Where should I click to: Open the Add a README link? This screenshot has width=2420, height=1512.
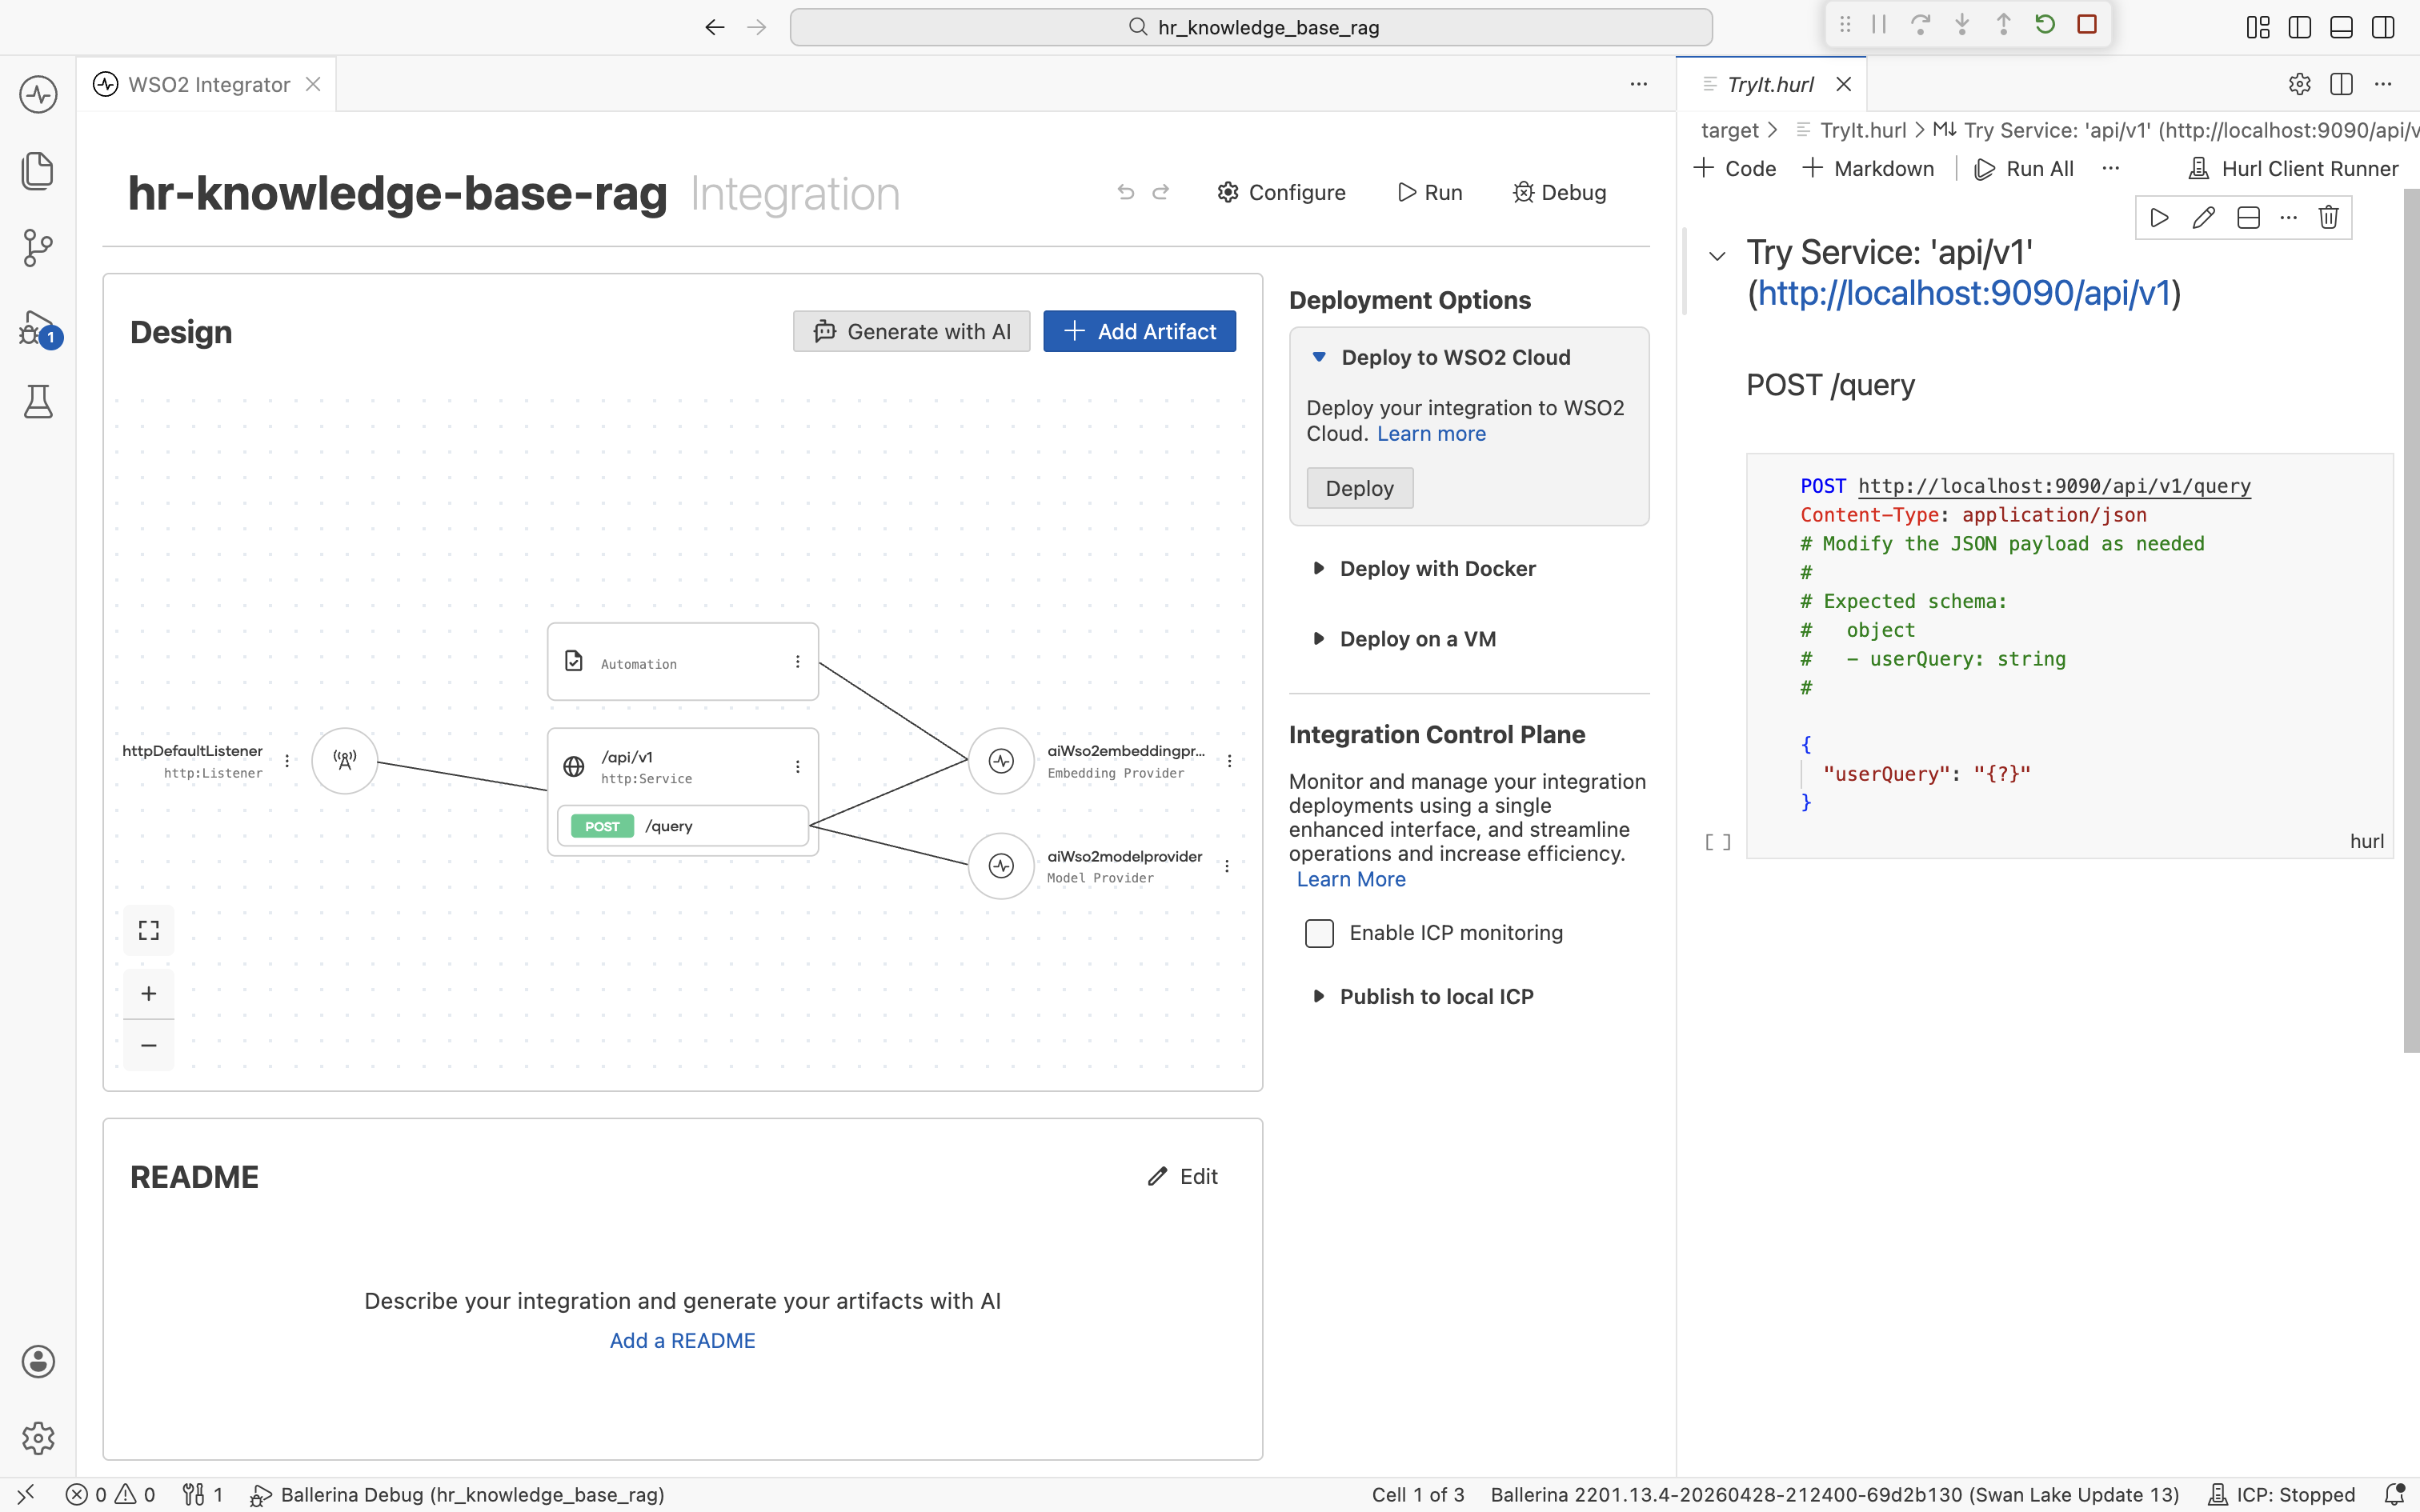tap(682, 1341)
